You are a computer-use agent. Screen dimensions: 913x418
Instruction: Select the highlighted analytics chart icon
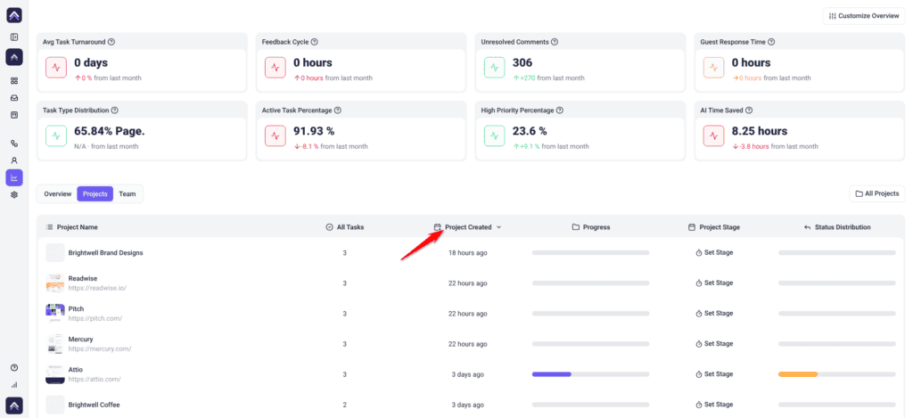click(14, 177)
